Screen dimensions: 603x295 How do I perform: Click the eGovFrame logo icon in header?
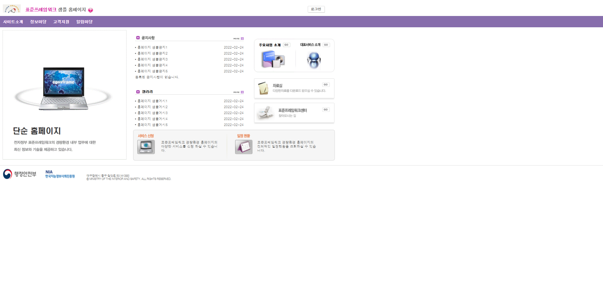[12, 9]
